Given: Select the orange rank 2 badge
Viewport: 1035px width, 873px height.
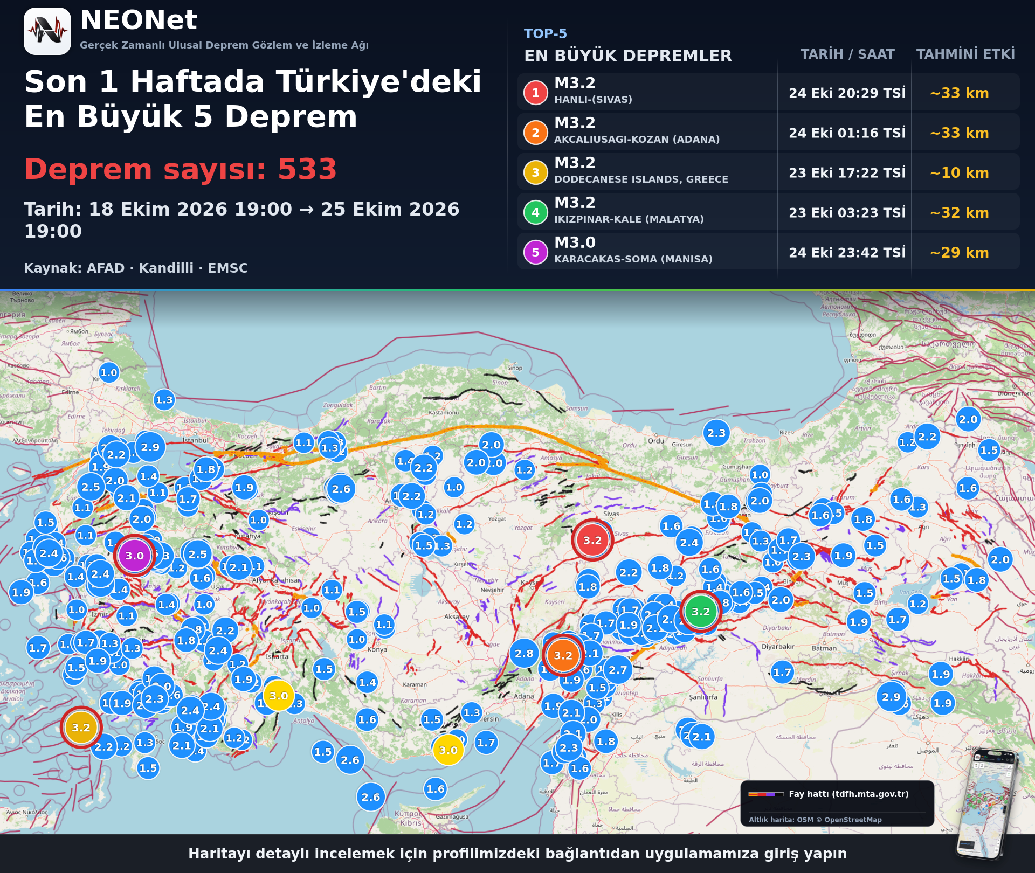Looking at the screenshot, I should click(x=535, y=133).
